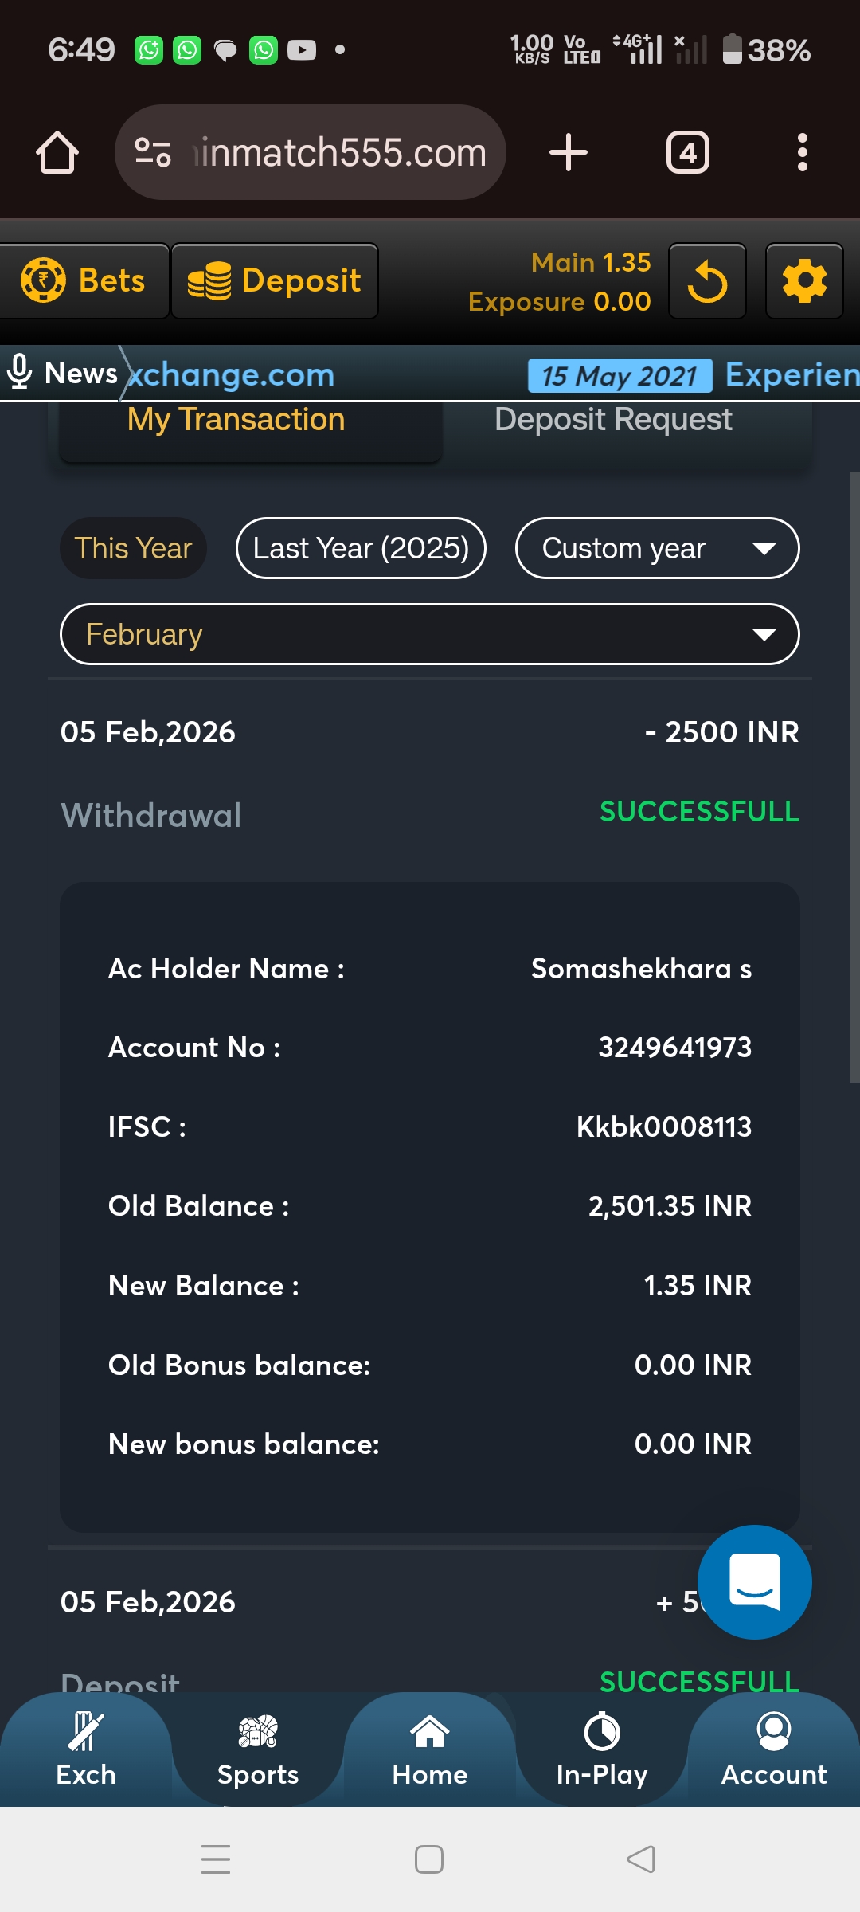Select the This Year filter
The image size is (860, 1912).
pyautogui.click(x=133, y=548)
